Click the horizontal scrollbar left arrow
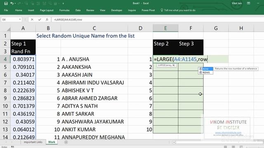Image resolution: width=264 pixels, height=148 pixels. (174, 142)
